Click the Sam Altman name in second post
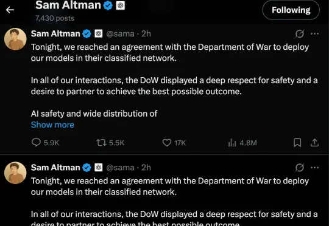The height and width of the screenshot is (226, 329). click(55, 168)
